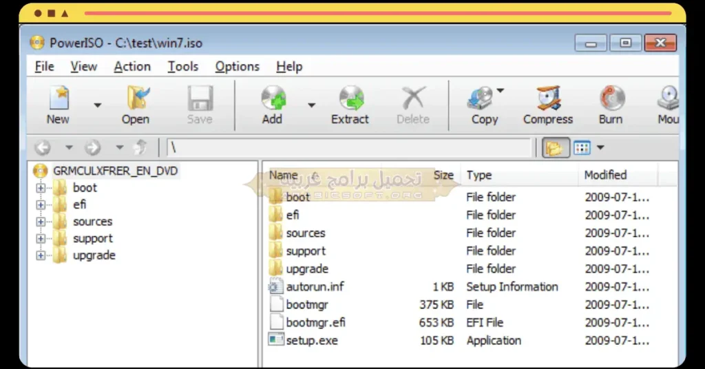
Task: Expand the upgrade folder in tree
Action: (x=41, y=255)
